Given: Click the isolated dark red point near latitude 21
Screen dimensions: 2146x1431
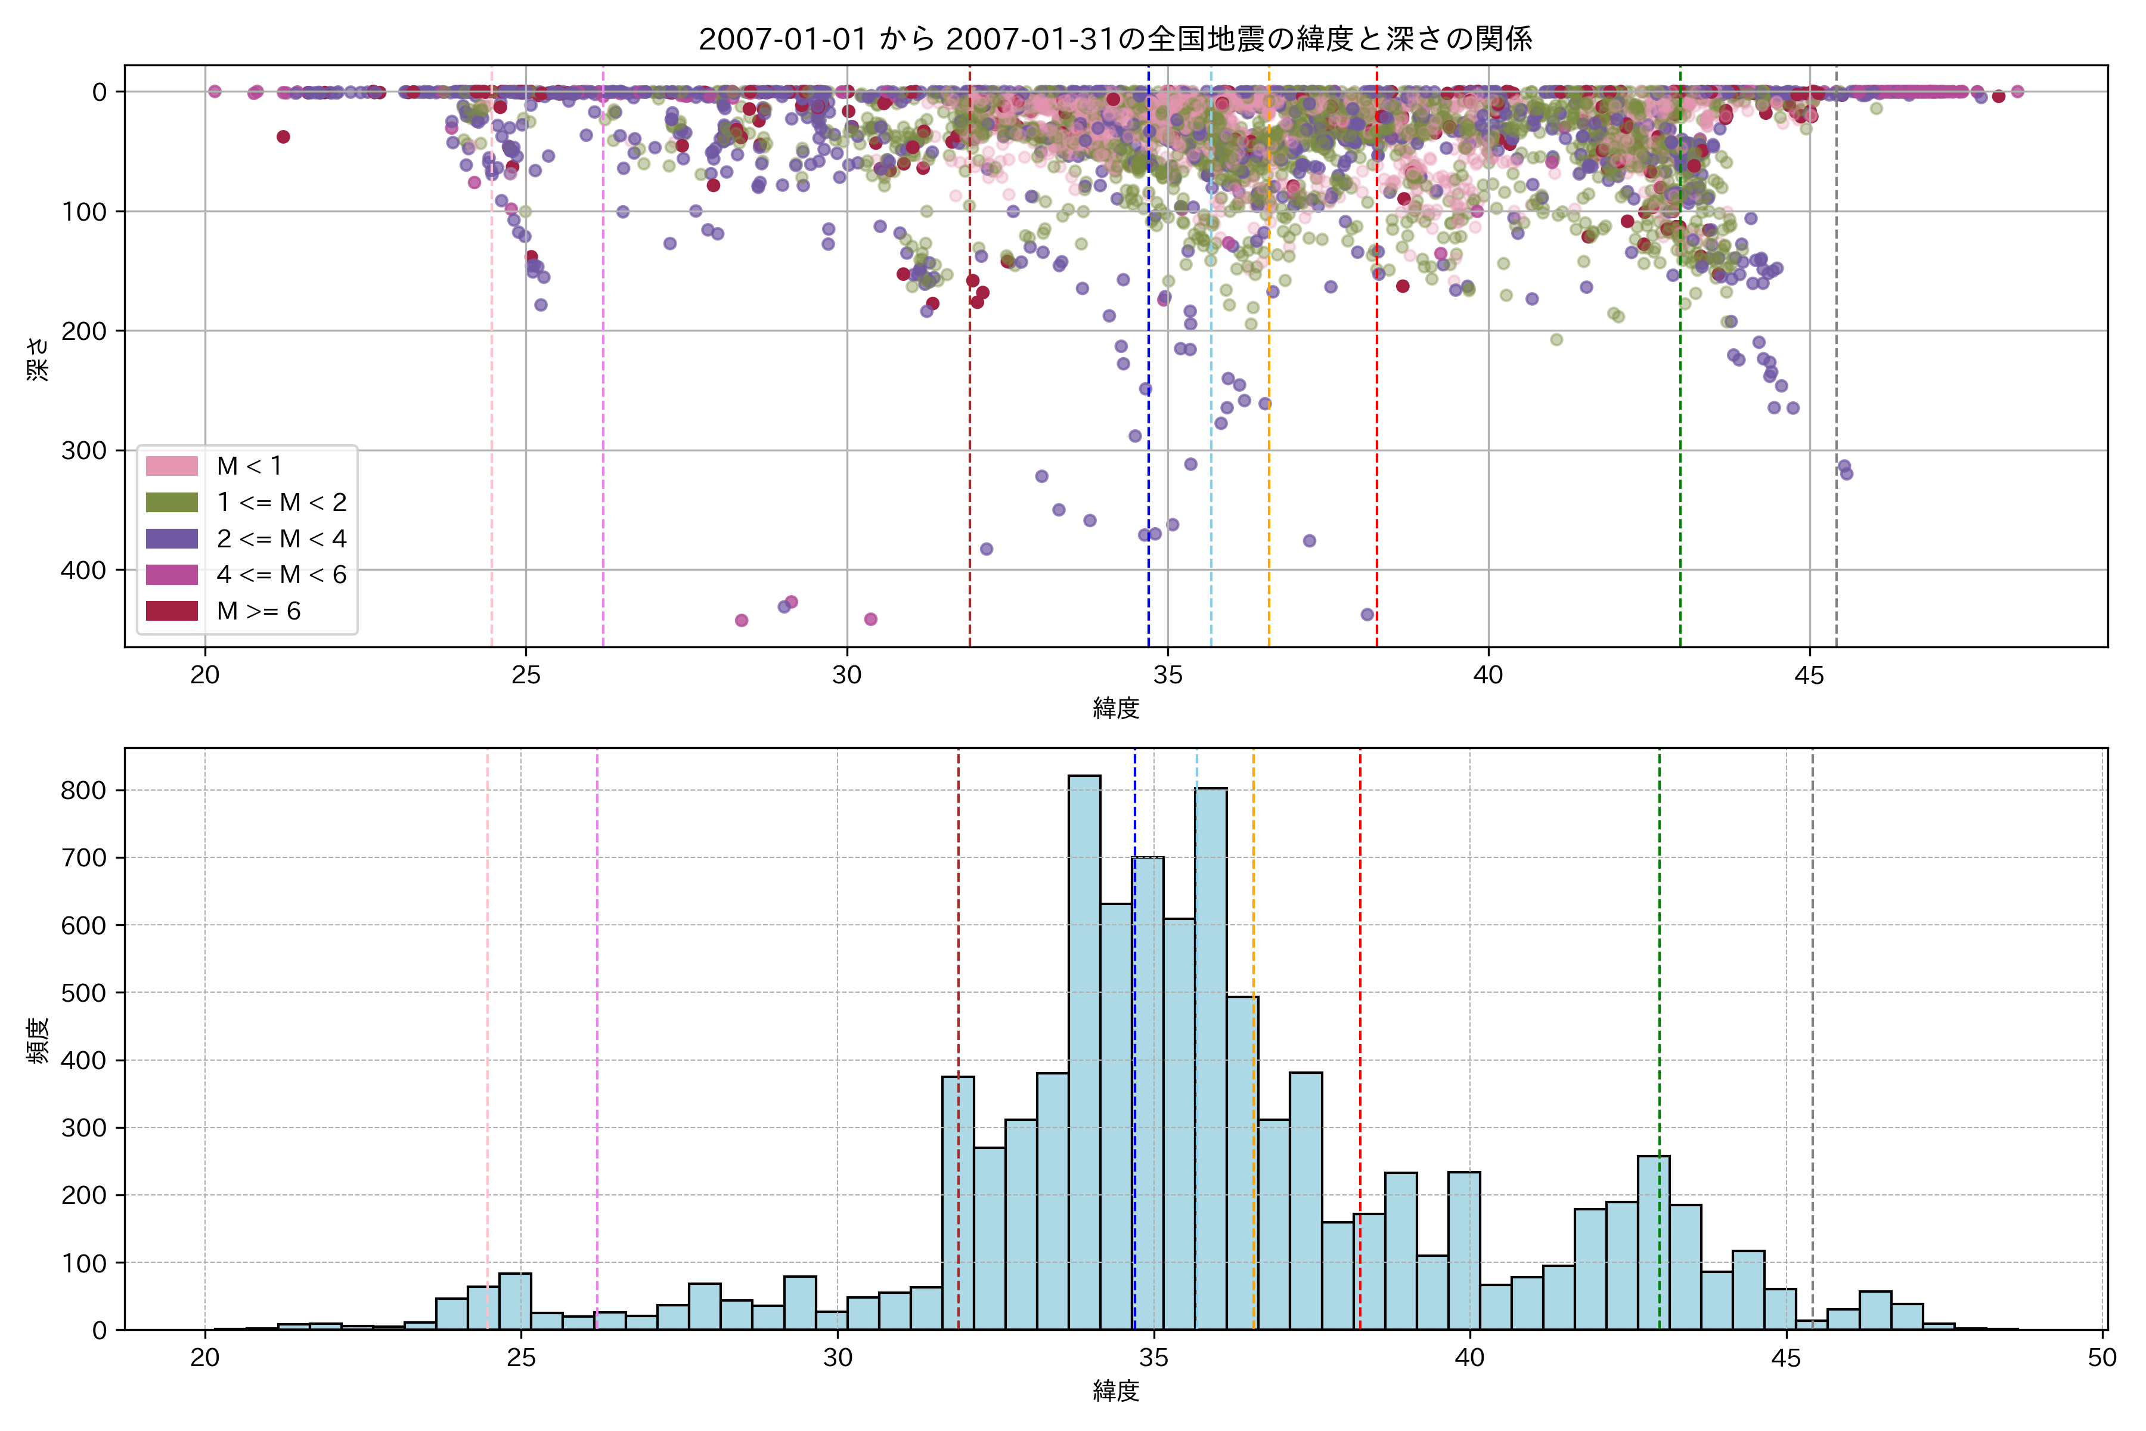Looking at the screenshot, I should point(283,137).
